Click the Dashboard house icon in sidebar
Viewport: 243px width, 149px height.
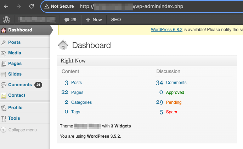coord(4,30)
